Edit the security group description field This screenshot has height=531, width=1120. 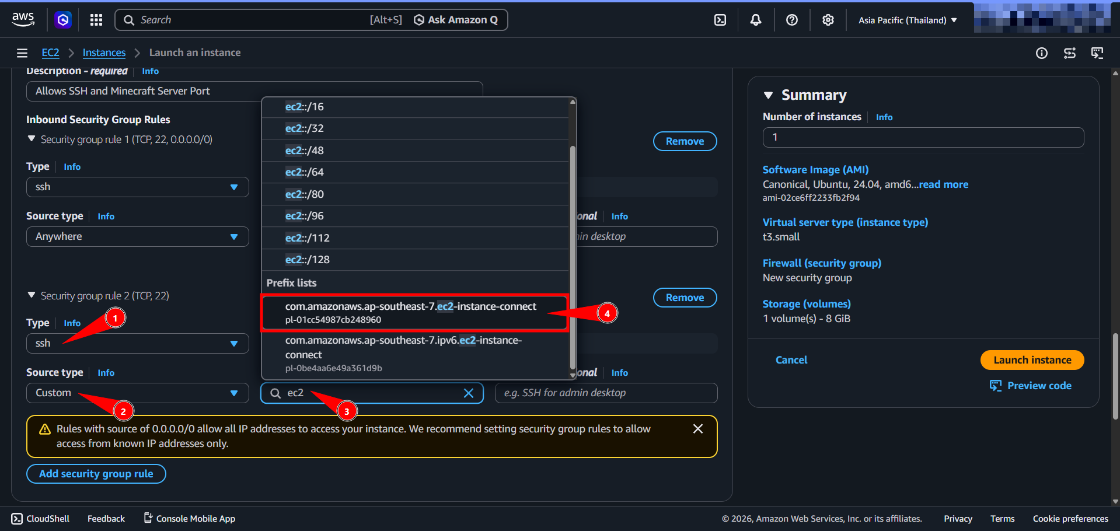[254, 91]
